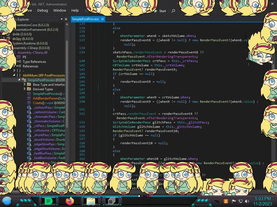The height and width of the screenshot is (207, 277).
Task: Select System.Runtime (6.0.0.0) assembly
Action: point(30,43)
